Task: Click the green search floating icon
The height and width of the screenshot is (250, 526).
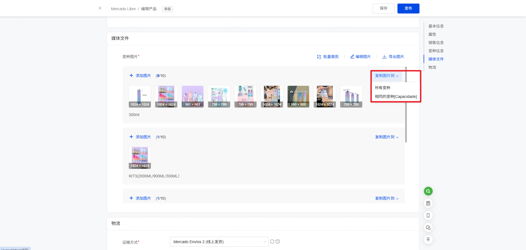Action: pos(428,191)
